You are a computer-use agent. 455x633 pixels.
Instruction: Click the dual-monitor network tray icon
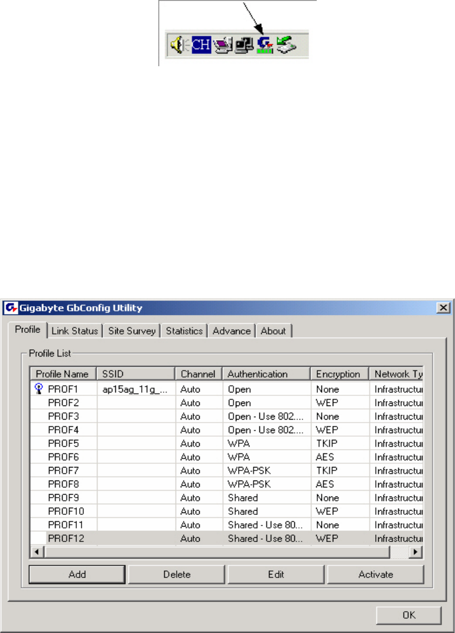click(x=245, y=45)
